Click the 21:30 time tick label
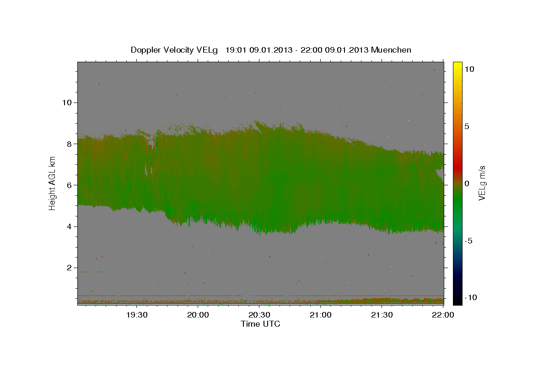Screen dimensions: 549x366 382,315
